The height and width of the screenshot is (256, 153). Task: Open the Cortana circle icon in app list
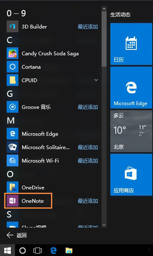[x=13, y=67]
